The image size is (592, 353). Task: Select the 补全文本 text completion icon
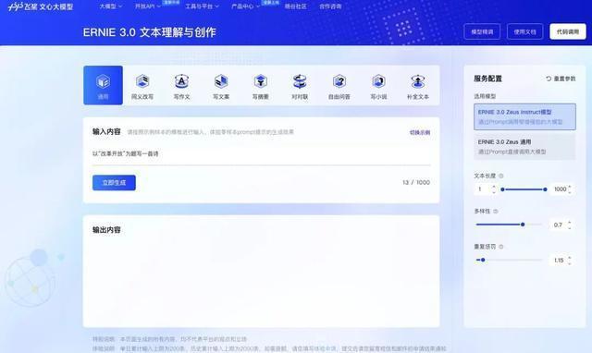tap(417, 81)
